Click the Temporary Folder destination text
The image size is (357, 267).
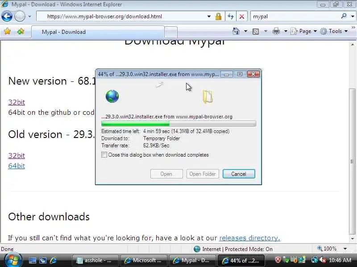click(162, 138)
